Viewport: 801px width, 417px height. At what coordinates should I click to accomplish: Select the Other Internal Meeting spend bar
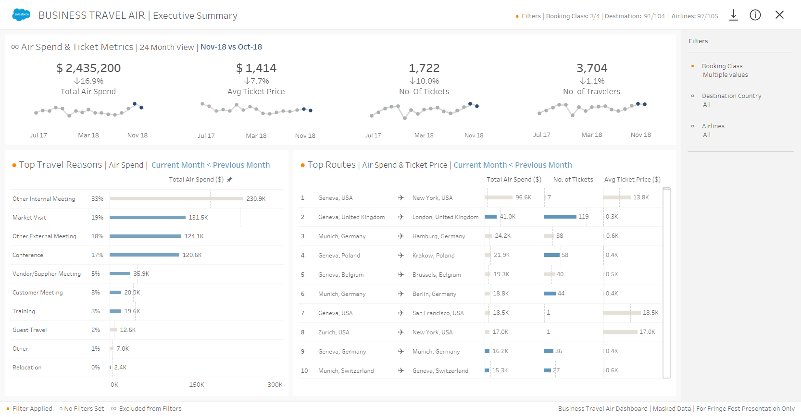[x=176, y=198]
